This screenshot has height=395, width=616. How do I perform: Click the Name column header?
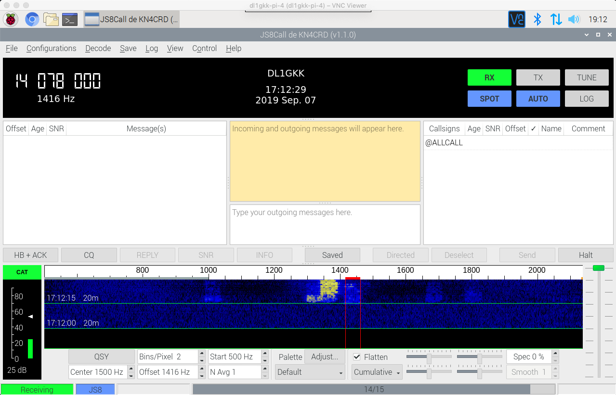click(x=551, y=128)
